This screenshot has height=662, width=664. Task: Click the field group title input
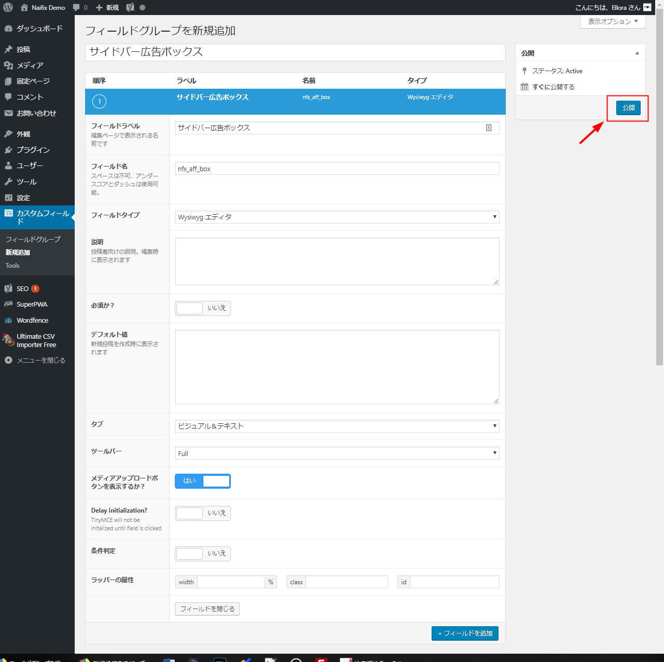pyautogui.click(x=295, y=52)
